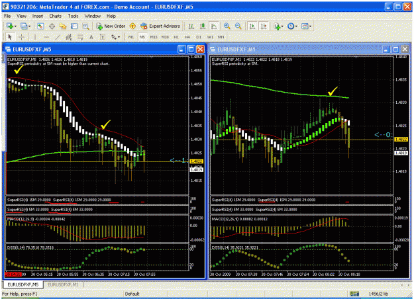414x299 pixels.
Task: Maximize the EURUSDFXF,M1 chart window
Action: [395, 50]
